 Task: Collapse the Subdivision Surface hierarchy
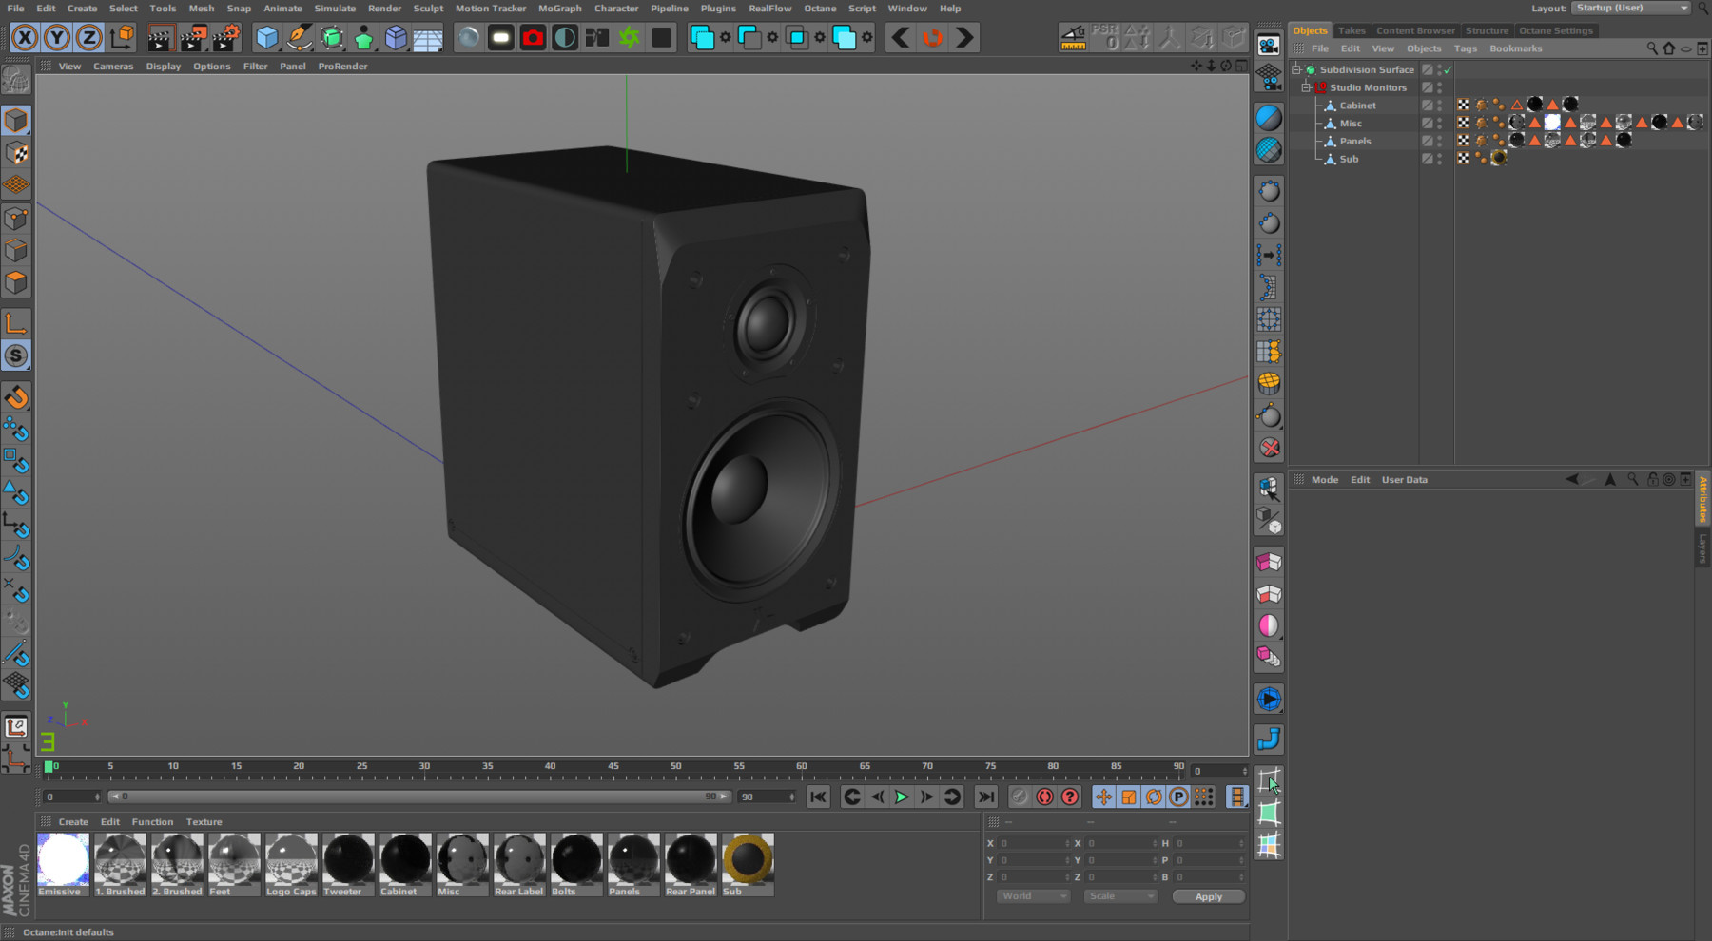(1296, 69)
